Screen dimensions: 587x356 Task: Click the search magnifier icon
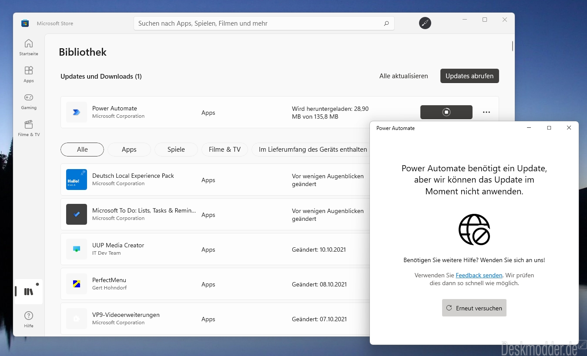386,23
